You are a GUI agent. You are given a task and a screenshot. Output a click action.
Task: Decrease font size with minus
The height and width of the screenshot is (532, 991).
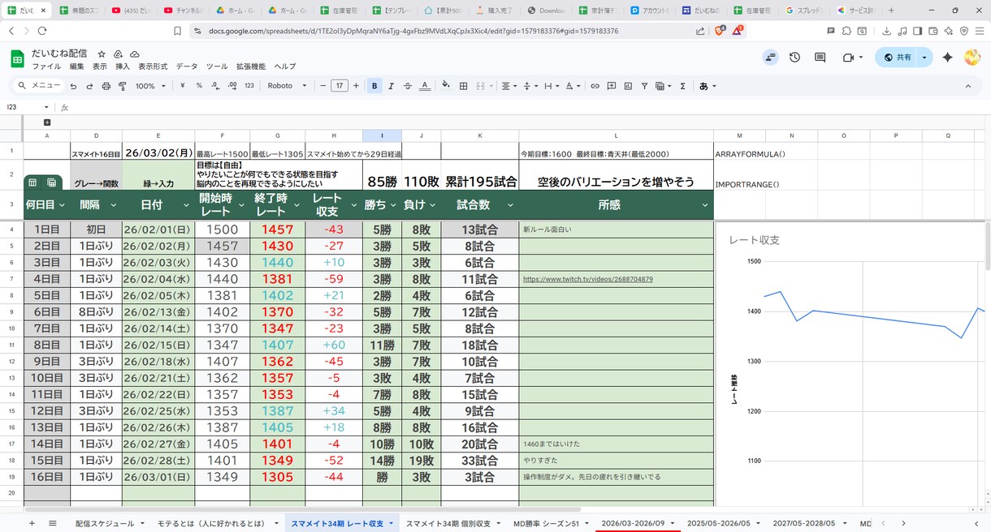(x=323, y=86)
